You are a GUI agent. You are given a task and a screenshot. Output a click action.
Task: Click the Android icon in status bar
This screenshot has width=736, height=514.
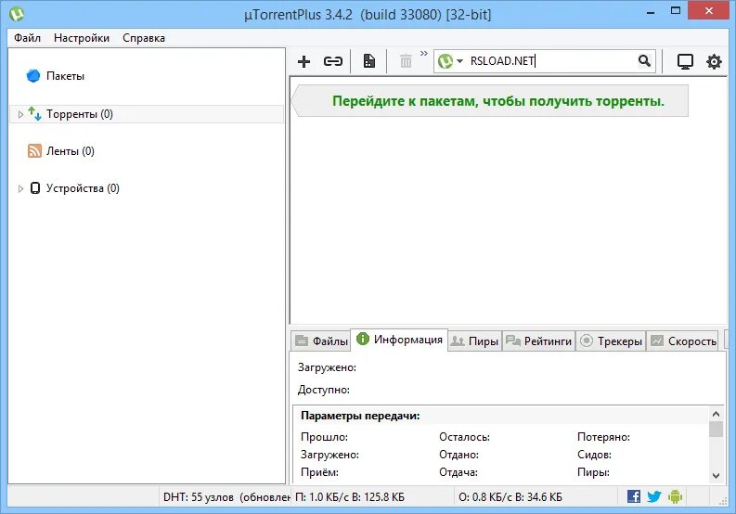675,496
